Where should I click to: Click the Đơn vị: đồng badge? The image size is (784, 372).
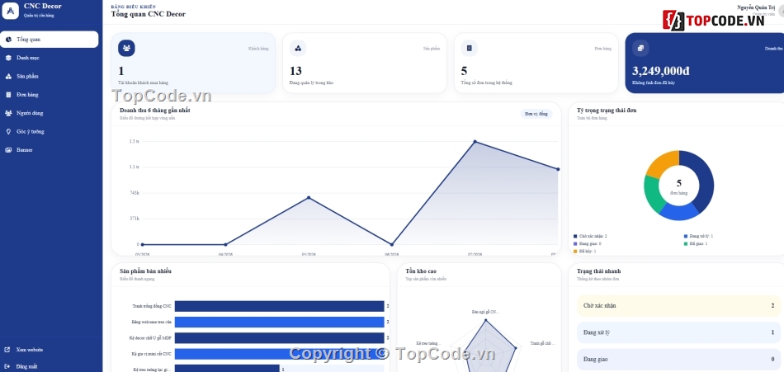point(536,114)
